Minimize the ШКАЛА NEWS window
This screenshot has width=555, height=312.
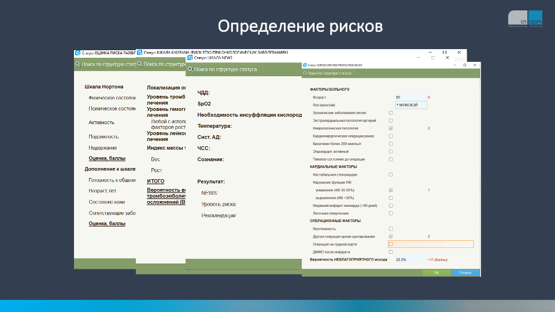418,58
